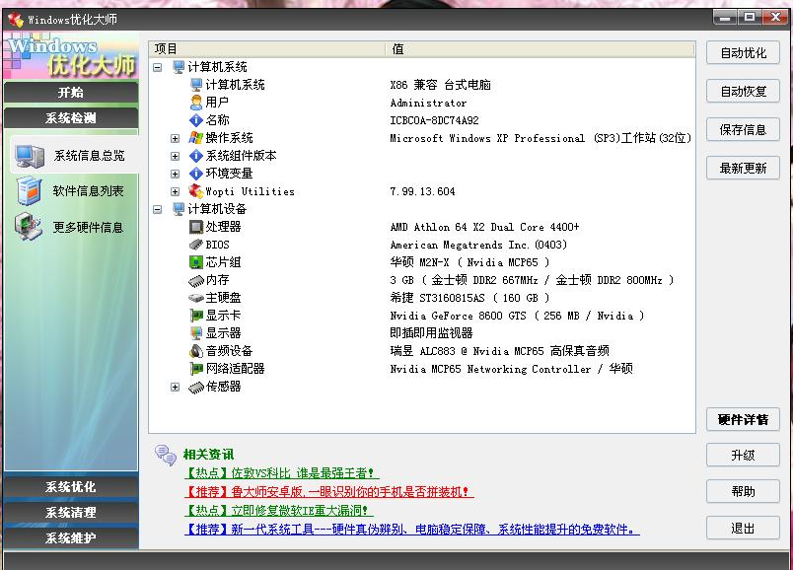Open the 佐敦VS科比 hot news link

pyautogui.click(x=282, y=473)
